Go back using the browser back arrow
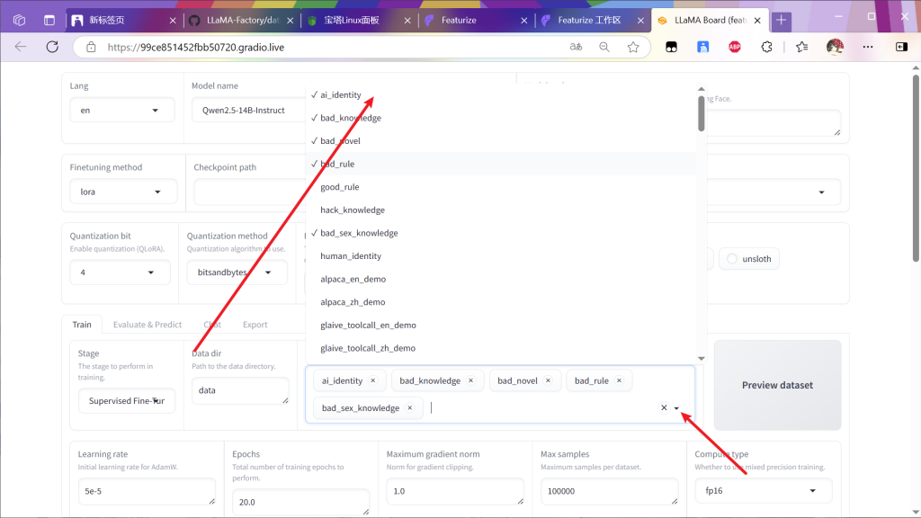The image size is (921, 518). [21, 47]
